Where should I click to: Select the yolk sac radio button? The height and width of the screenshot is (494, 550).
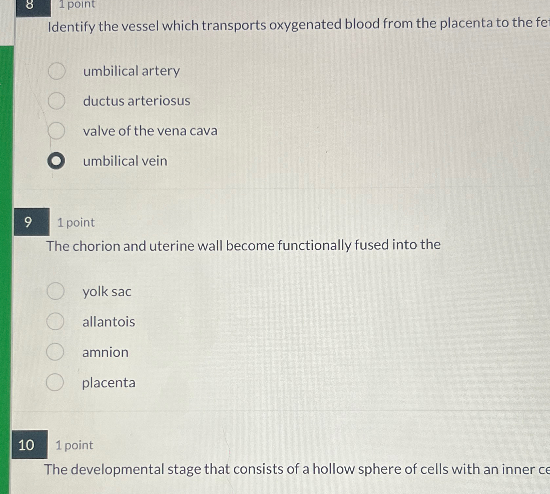click(55, 292)
